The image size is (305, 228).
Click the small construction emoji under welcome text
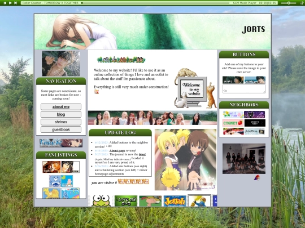[97, 92]
